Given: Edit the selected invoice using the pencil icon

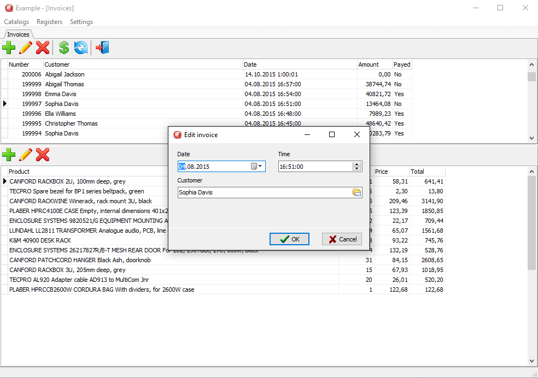Looking at the screenshot, I should tap(26, 48).
